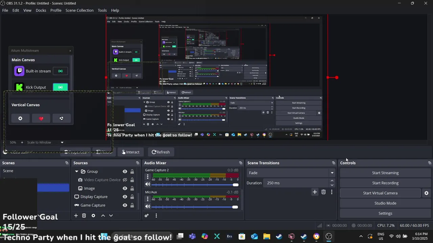Image resolution: width=433 pixels, height=243 pixels.
Task: Click the Duration 250 ms input field
Action: [x=297, y=183]
